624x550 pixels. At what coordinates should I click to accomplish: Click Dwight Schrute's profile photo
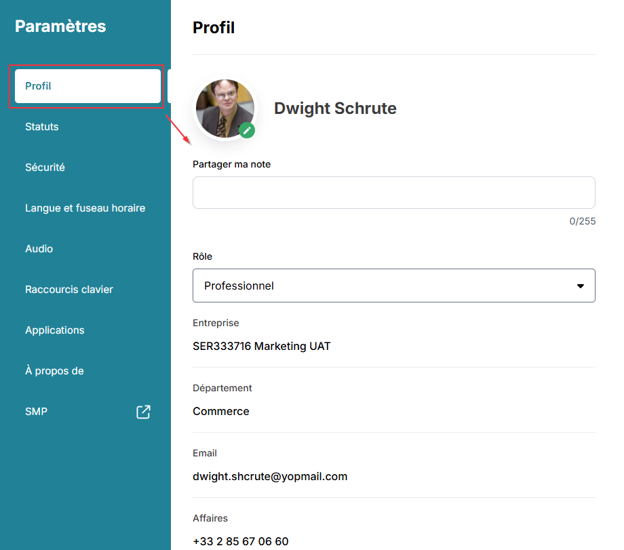[x=225, y=108]
